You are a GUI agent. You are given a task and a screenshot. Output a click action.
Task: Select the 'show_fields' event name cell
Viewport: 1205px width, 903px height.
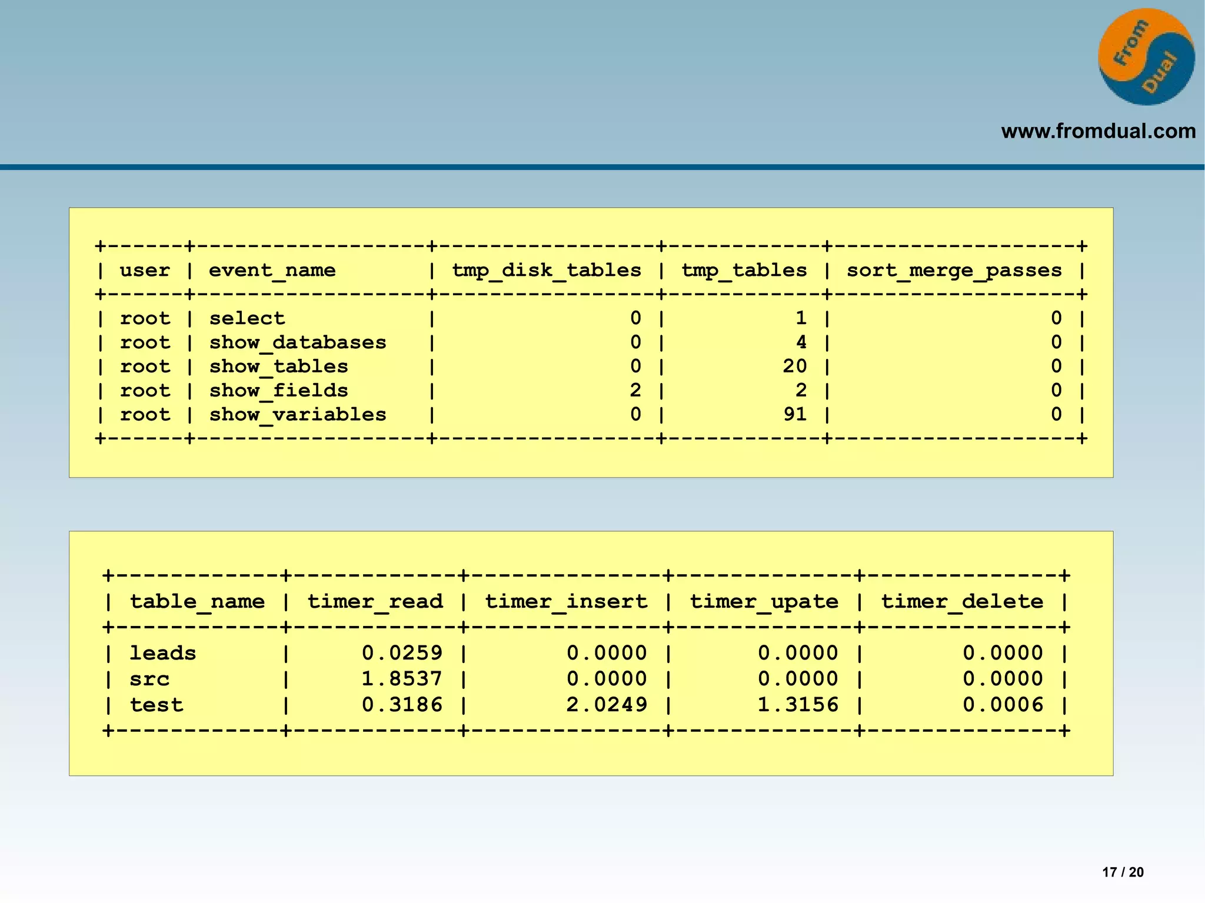pos(279,391)
